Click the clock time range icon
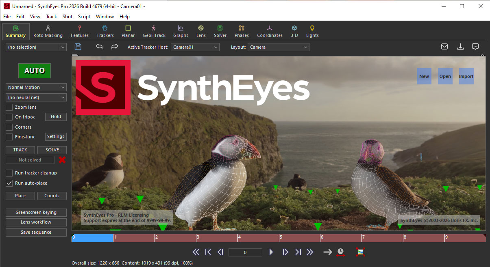This screenshot has height=267, width=490. [x=340, y=252]
